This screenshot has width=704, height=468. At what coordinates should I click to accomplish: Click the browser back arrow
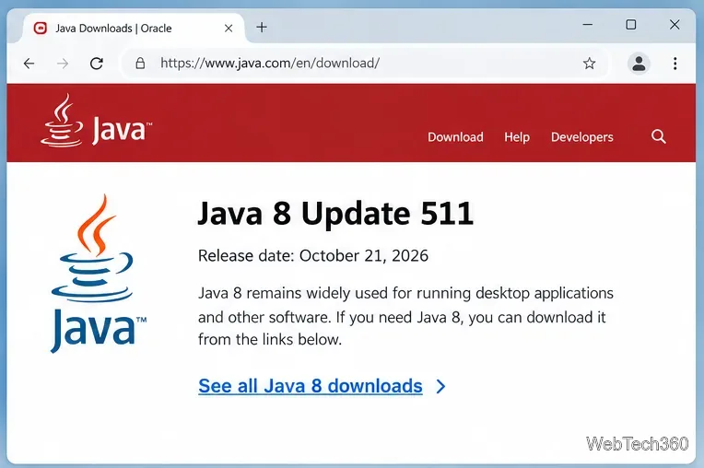(x=29, y=64)
